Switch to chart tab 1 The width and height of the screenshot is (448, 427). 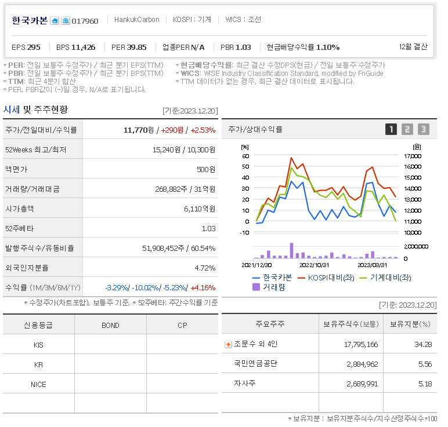coord(391,130)
